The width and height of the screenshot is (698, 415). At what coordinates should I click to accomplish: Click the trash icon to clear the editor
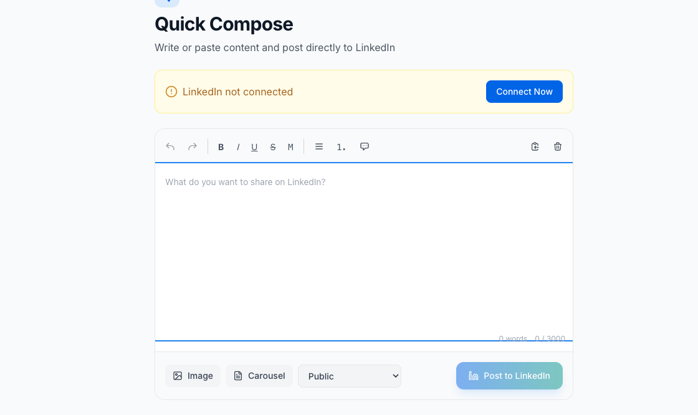[557, 146]
